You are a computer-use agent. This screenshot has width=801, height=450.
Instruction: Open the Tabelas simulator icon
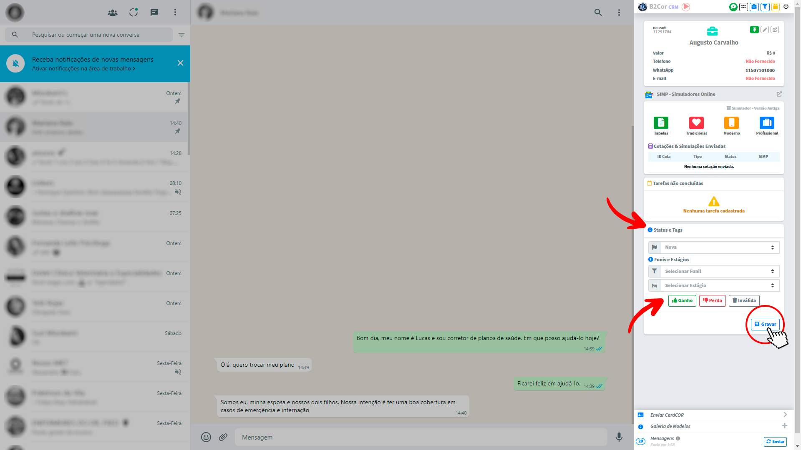(661, 123)
